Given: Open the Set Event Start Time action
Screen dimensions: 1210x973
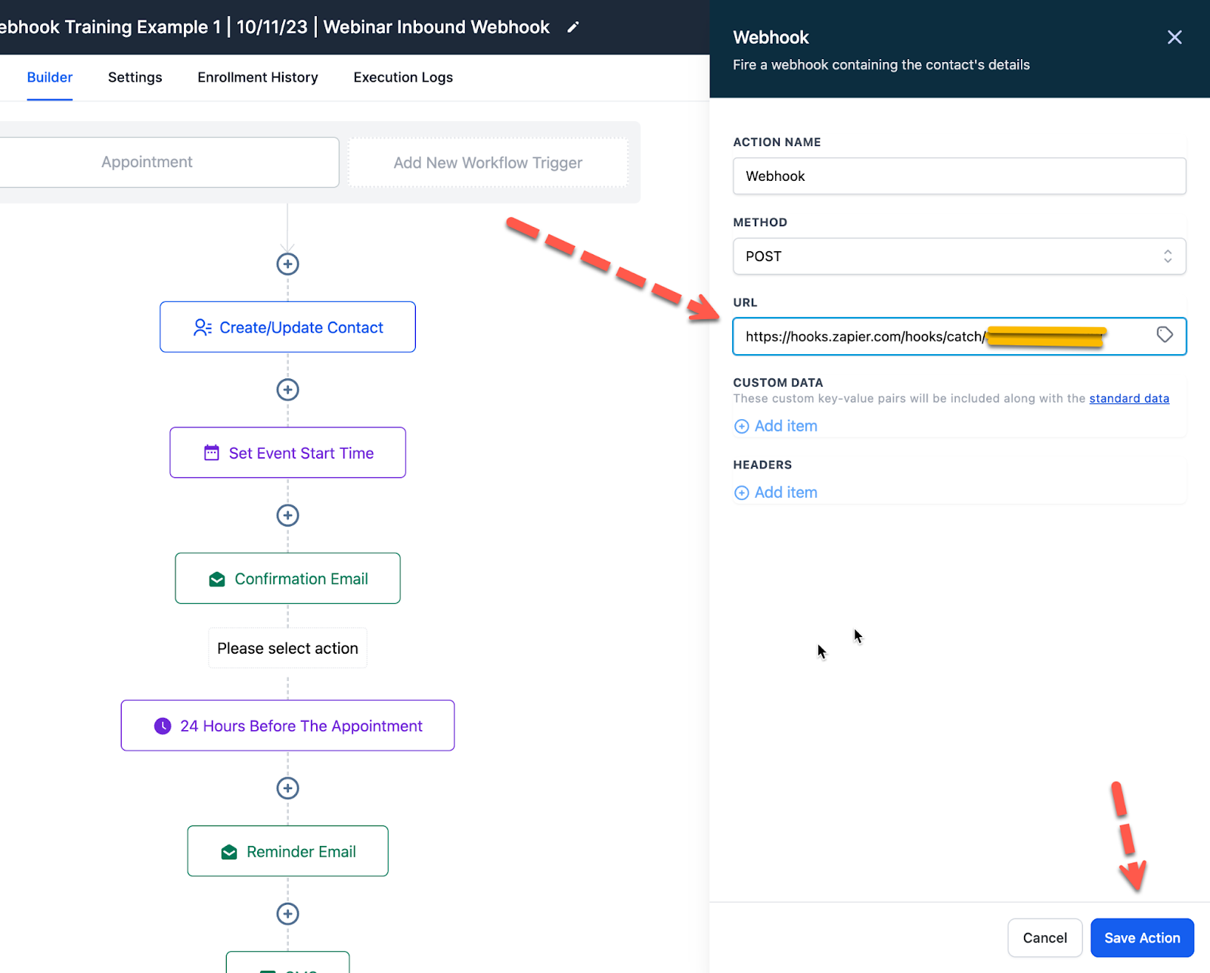Looking at the screenshot, I should coord(287,452).
